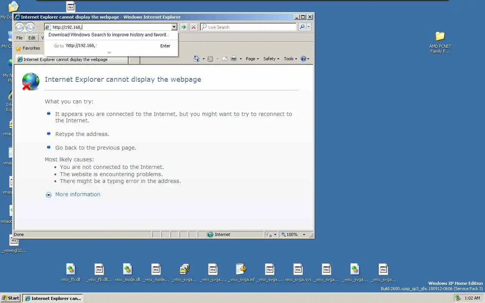485x303 pixels.
Task: Select 'Go to http://192.168,' autocomplete entry
Action: tap(112, 46)
